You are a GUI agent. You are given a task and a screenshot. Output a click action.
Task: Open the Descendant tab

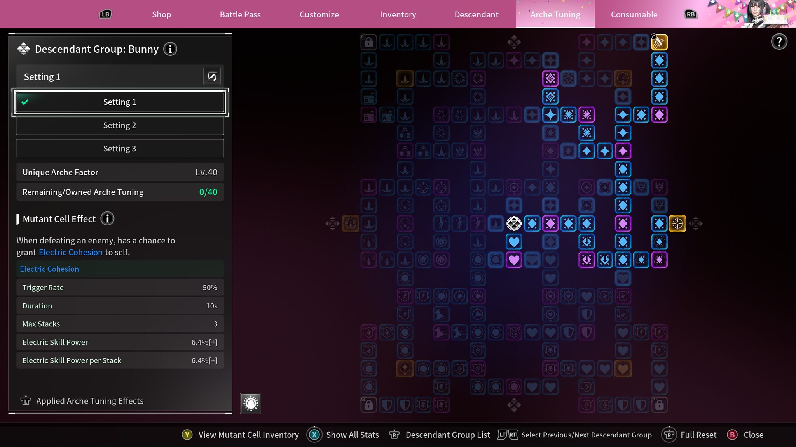click(x=477, y=14)
